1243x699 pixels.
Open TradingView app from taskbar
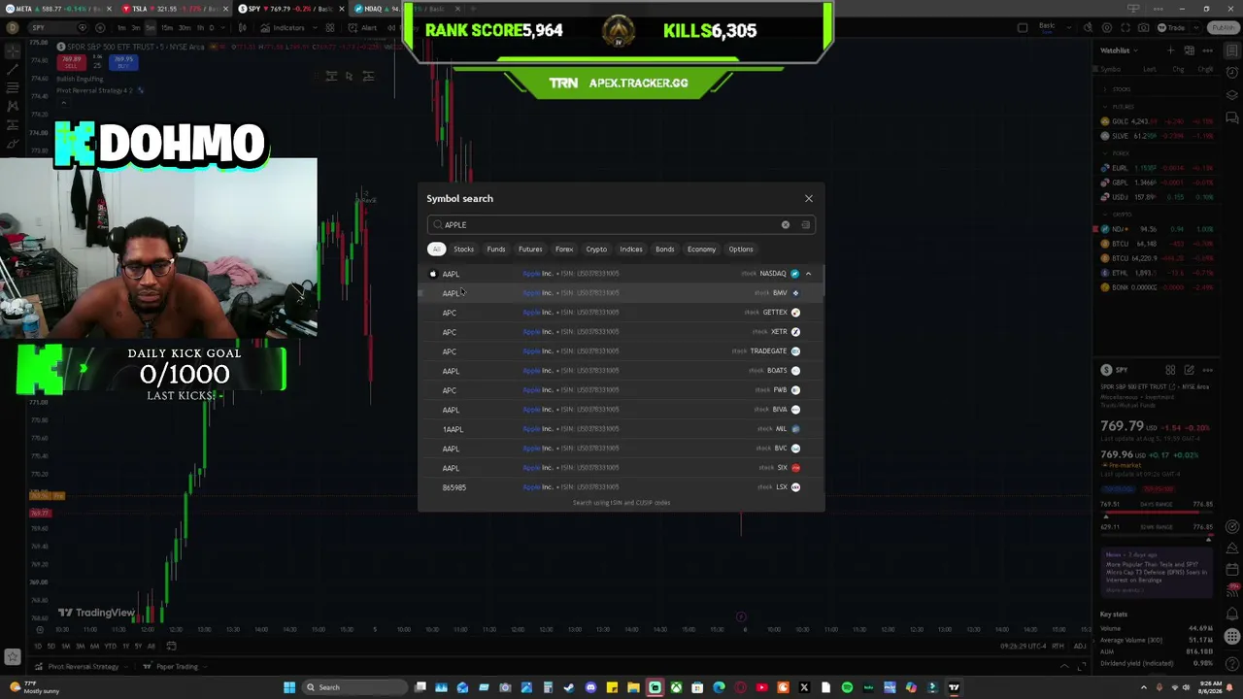954,687
